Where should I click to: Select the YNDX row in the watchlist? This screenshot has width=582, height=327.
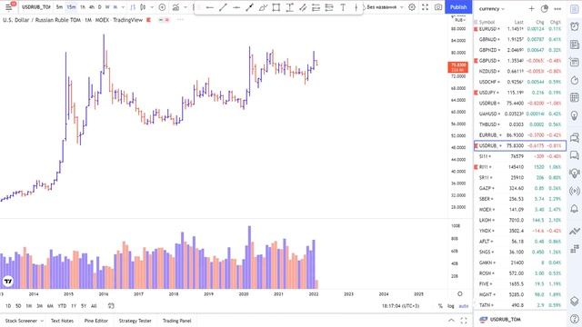pos(519,231)
